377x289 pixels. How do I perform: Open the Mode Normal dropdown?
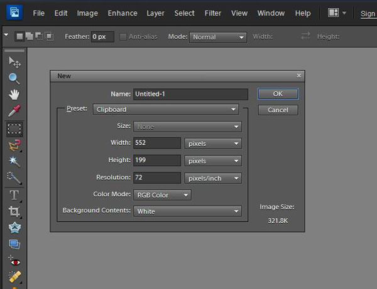[218, 37]
